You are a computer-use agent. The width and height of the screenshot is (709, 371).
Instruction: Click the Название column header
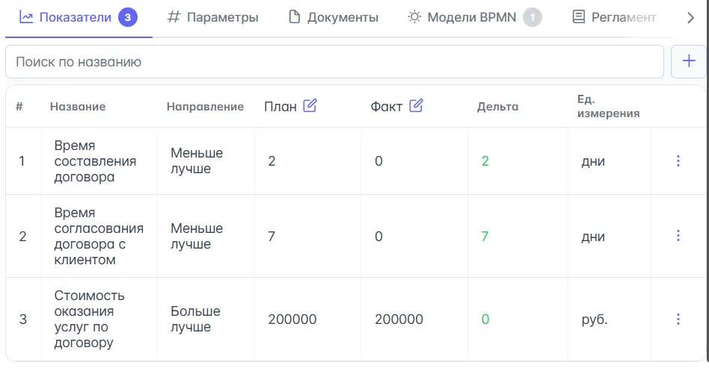click(x=78, y=107)
